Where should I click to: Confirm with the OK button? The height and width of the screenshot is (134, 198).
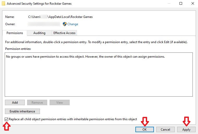[x=145, y=130]
